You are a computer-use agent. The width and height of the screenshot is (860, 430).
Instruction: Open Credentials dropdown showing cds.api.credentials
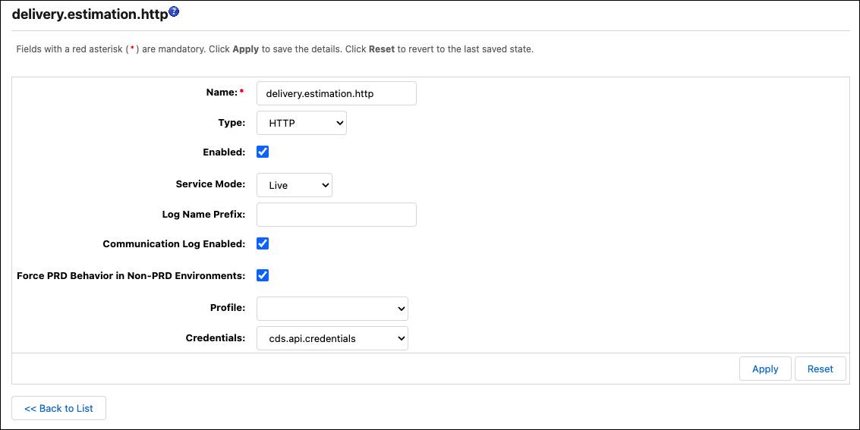(x=332, y=338)
